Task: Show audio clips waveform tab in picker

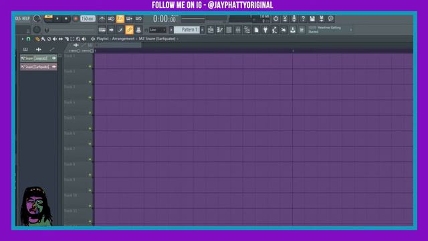Action: (x=39, y=50)
